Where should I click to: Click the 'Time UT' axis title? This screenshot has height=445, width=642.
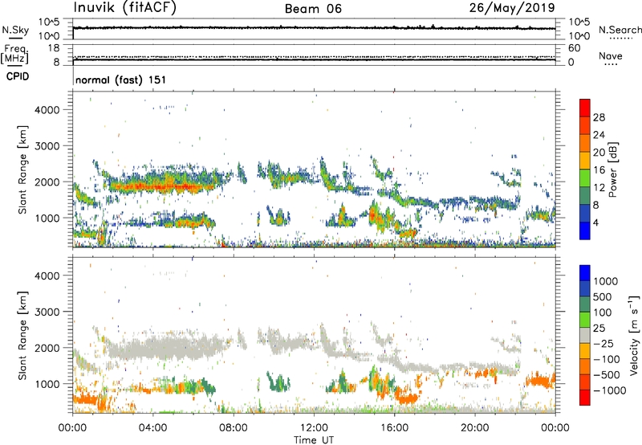(314, 440)
